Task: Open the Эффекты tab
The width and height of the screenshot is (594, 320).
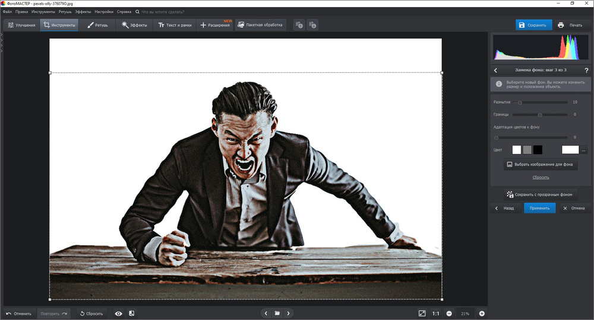Action: [134, 25]
